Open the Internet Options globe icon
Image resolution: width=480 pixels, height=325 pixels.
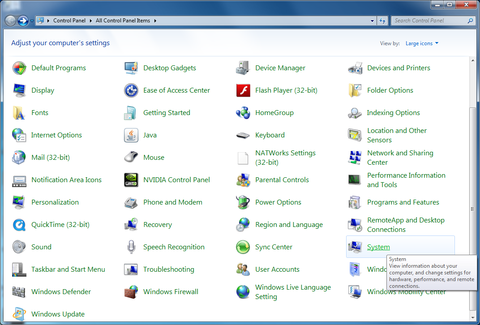(x=19, y=135)
